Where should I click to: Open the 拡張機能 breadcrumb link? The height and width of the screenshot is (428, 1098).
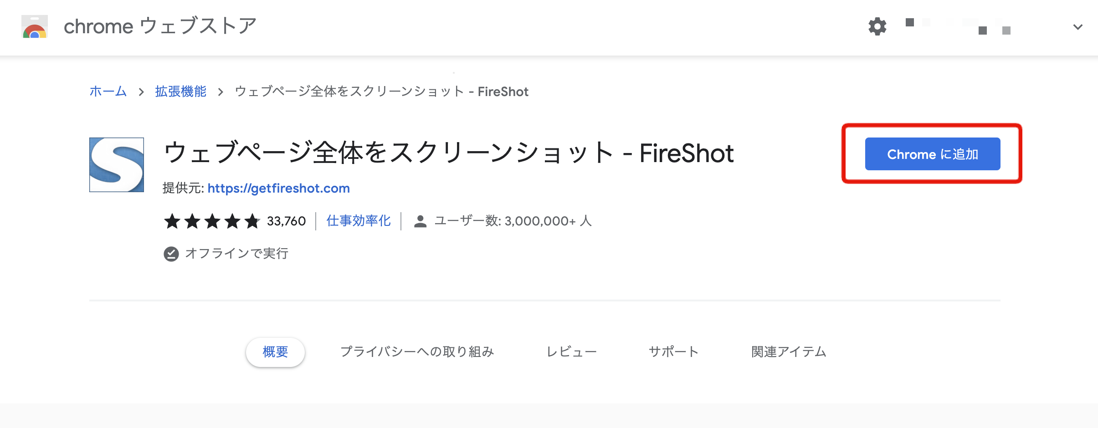point(181,92)
